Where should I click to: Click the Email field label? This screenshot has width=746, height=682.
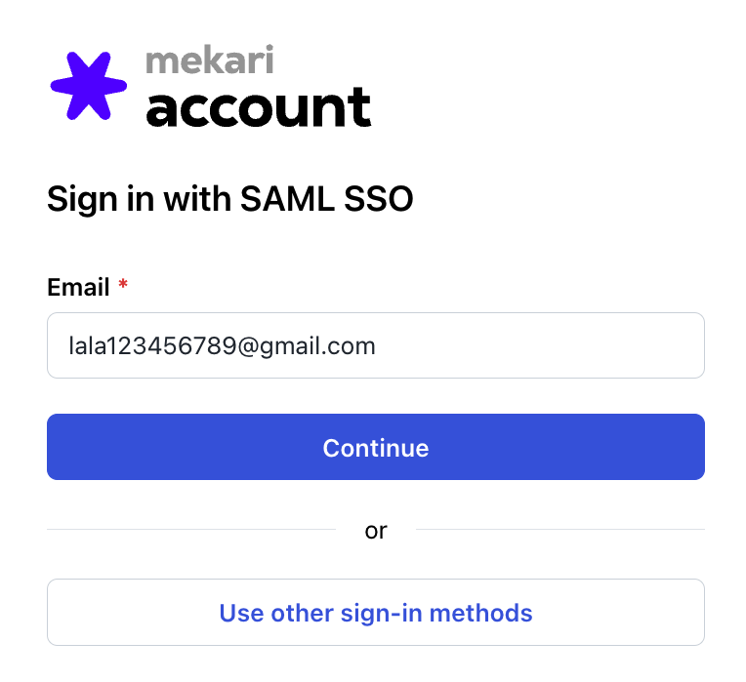coord(78,288)
